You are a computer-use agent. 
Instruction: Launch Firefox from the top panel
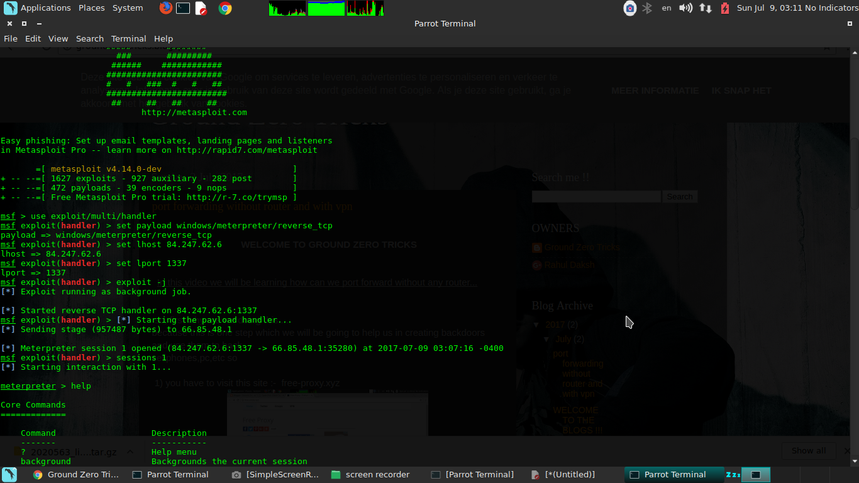[166, 8]
